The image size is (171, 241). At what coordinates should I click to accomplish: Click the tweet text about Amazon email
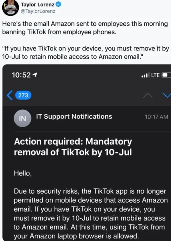tap(85, 28)
